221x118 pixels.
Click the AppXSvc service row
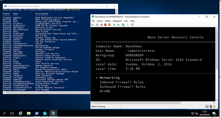(x=38, y=18)
